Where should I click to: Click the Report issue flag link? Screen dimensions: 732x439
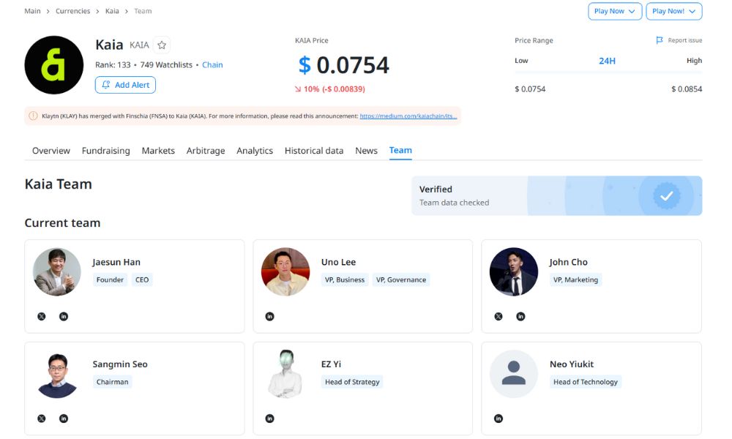(679, 41)
